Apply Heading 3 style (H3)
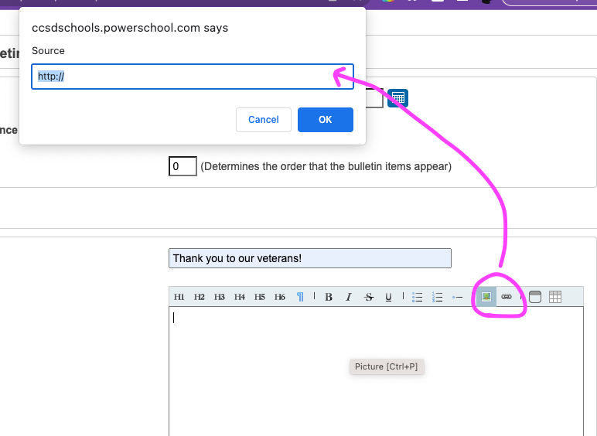 coord(220,297)
